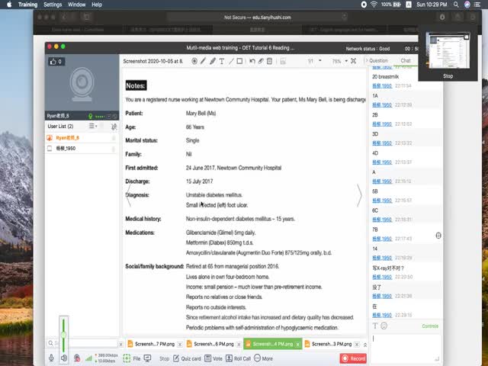
Task: Click the trash icon to clear annotations
Action: tap(270, 61)
